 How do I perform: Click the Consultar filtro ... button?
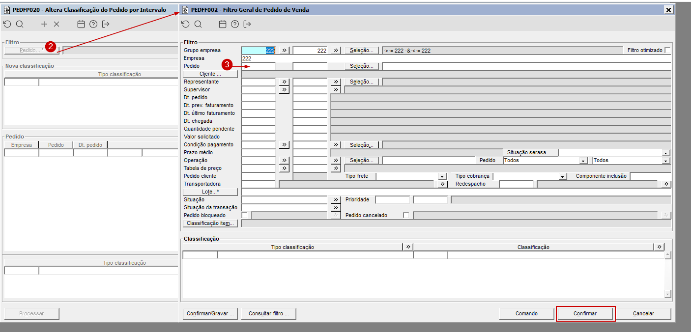(x=268, y=313)
